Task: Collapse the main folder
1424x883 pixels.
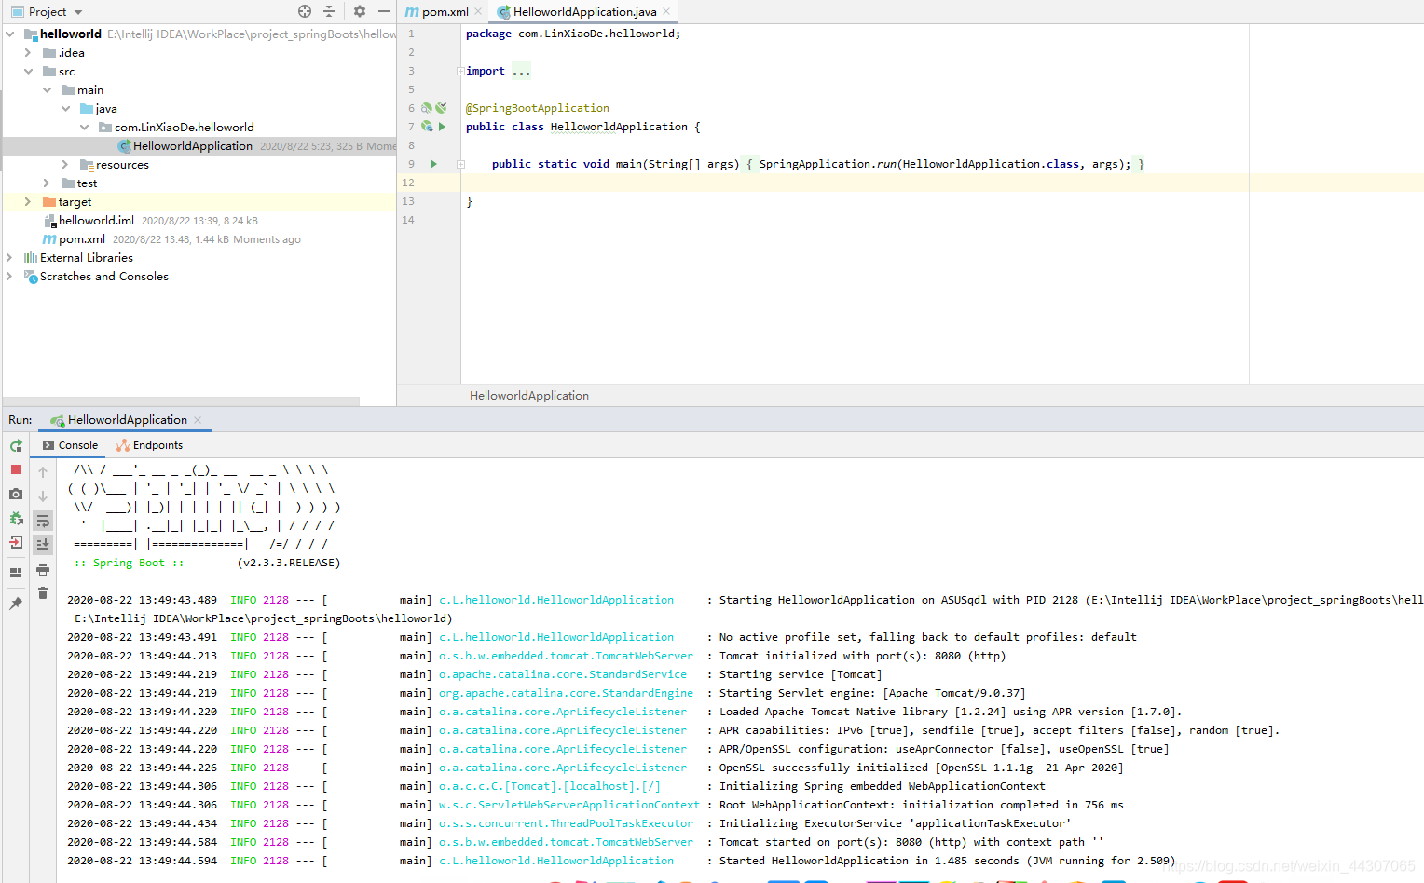Action: 48,89
